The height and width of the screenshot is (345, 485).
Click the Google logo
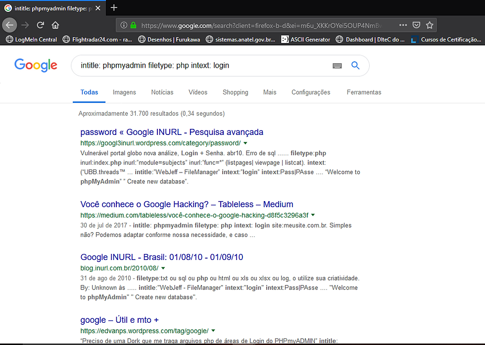tap(36, 65)
